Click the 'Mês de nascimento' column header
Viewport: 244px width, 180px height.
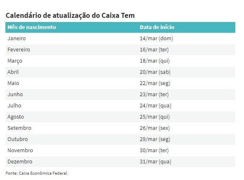32,27
